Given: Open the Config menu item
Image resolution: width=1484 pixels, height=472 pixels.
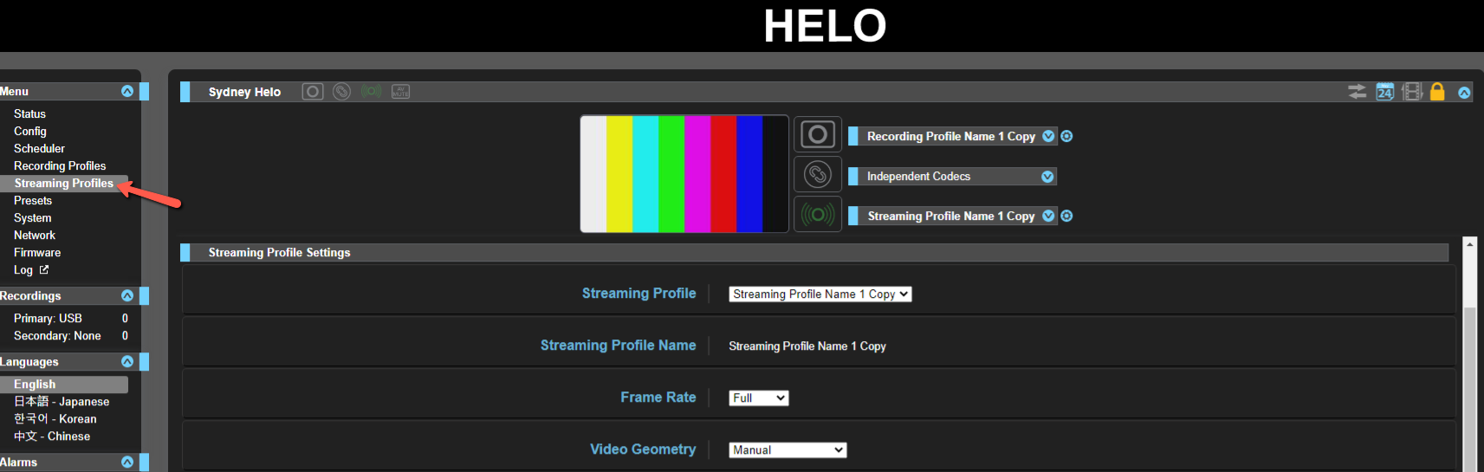Looking at the screenshot, I should click(x=30, y=131).
